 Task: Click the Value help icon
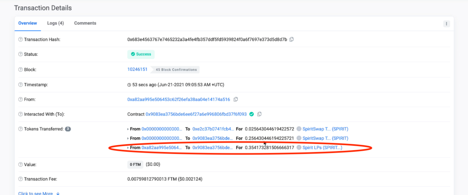(x=21, y=164)
